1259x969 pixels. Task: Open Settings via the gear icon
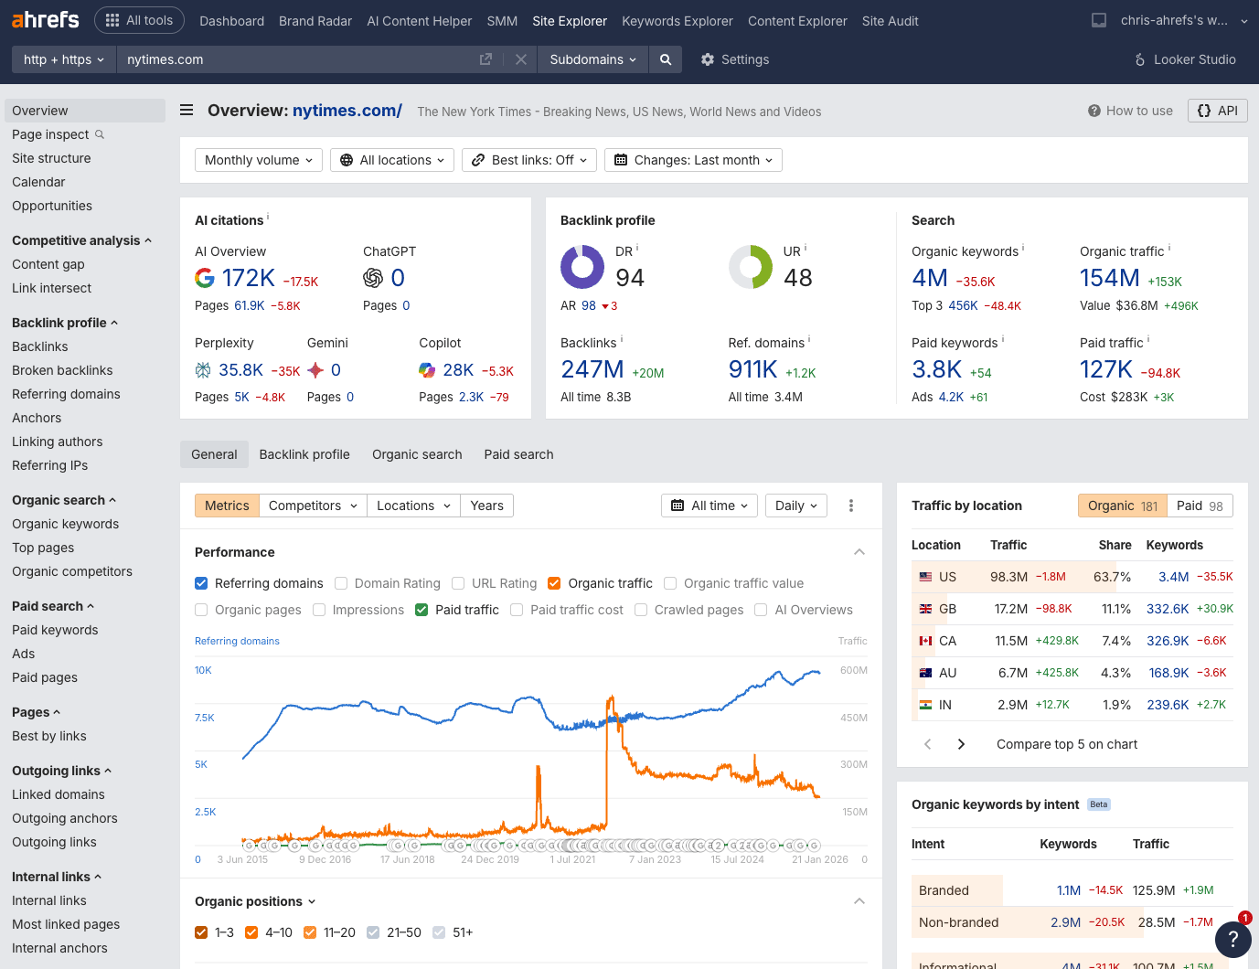point(707,59)
